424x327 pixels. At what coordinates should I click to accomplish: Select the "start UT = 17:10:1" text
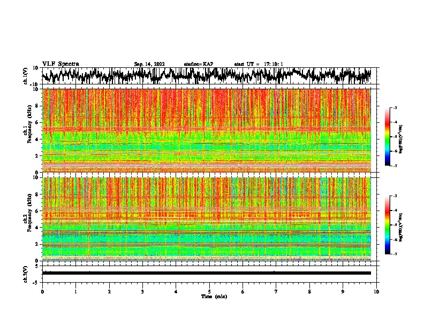259,64
